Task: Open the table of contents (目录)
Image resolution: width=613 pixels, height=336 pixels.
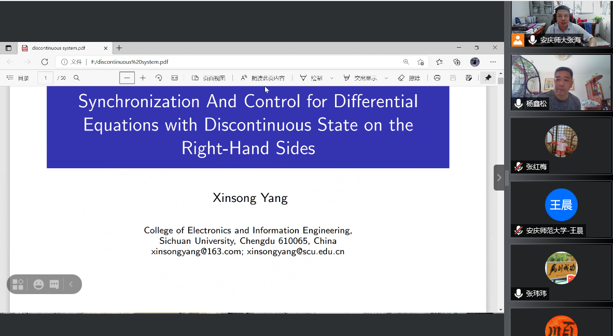Action: pyautogui.click(x=18, y=78)
